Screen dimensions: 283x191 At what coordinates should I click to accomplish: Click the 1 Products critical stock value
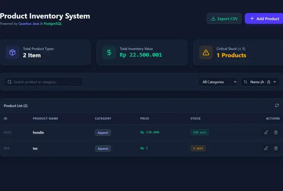tap(231, 55)
